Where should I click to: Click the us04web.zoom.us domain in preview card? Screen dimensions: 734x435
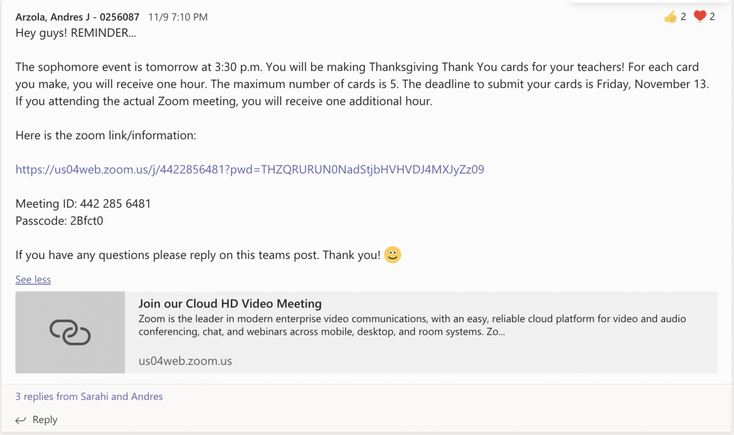[185, 361]
